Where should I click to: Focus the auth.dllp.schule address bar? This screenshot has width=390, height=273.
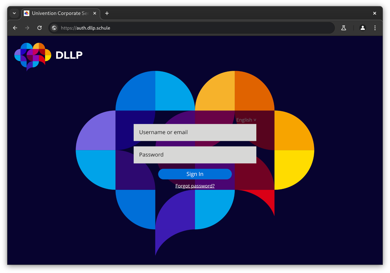tap(182, 28)
